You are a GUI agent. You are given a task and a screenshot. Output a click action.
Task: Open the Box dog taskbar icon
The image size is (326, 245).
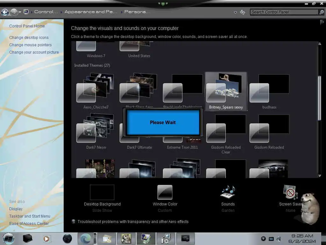[126, 239]
